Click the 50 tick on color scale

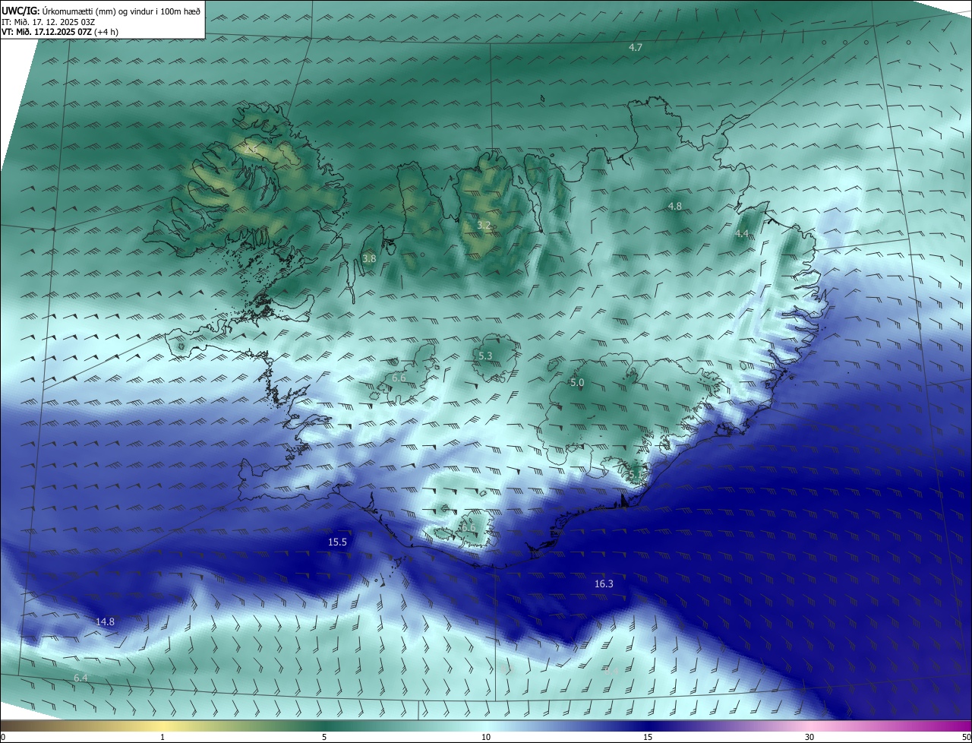click(966, 737)
